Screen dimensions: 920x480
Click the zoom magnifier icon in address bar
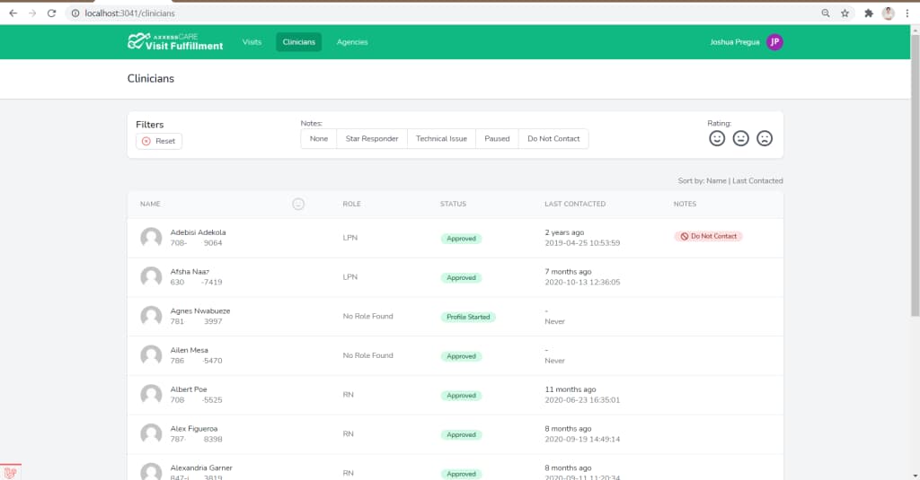[826, 13]
